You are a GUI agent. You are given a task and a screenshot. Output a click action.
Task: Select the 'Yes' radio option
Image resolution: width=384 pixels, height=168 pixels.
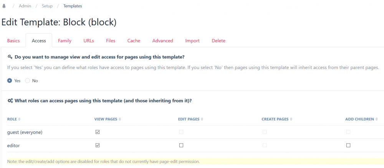10,81
